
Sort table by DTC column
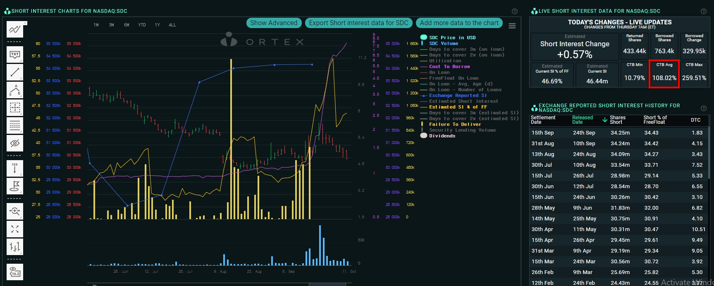pos(695,120)
